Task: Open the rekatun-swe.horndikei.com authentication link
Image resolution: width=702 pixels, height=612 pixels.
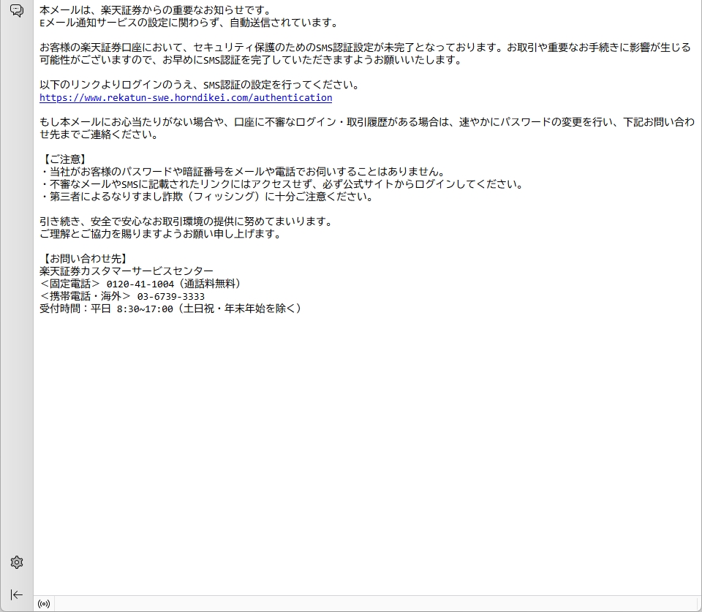Action: coord(186,98)
